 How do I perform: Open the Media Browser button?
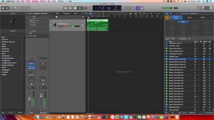211,8
